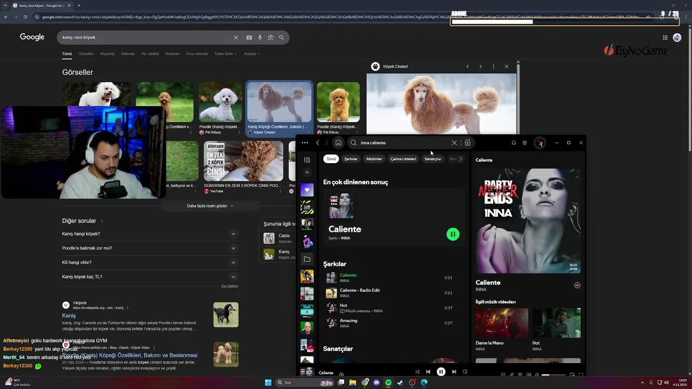The width and height of the screenshot is (692, 389).
Task: Open the Wikipedia Kaniş result link
Action: 69,316
